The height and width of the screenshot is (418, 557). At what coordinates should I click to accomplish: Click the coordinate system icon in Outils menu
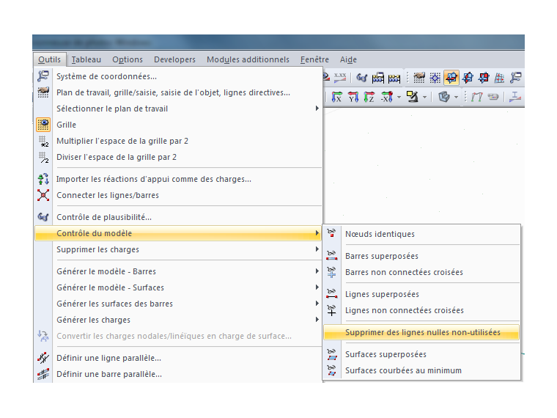pyautogui.click(x=43, y=76)
